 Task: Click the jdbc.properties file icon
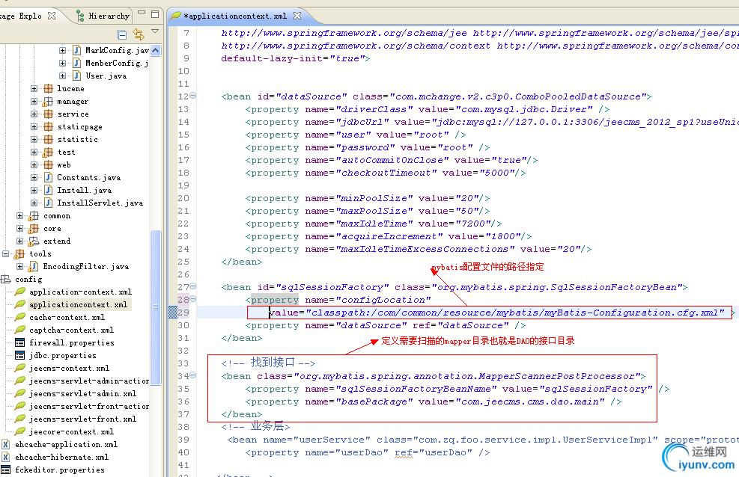coord(19,355)
